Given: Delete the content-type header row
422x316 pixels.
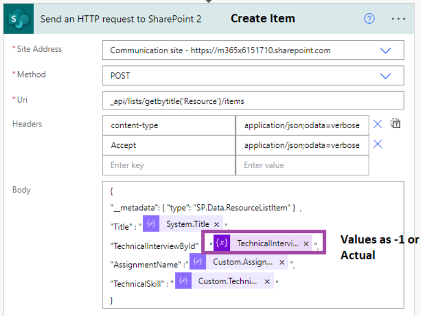Looking at the screenshot, I should click(378, 124).
